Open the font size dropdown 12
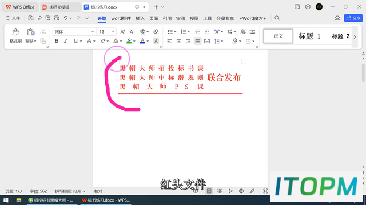The height and width of the screenshot is (205, 366). coord(113,32)
